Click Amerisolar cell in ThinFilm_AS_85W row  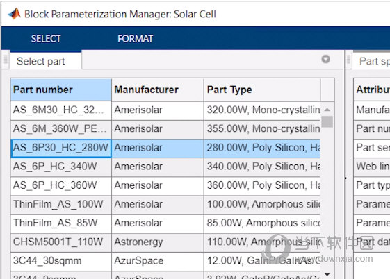click(x=158, y=223)
